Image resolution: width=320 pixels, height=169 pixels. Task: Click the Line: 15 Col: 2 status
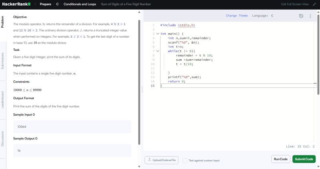300,146
